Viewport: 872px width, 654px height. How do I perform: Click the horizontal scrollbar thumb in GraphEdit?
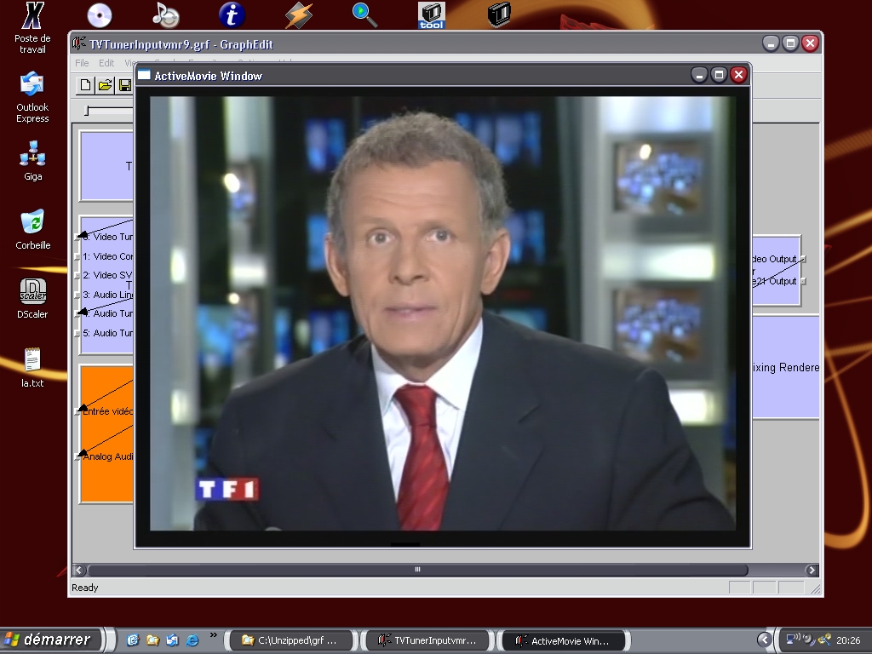(x=417, y=570)
